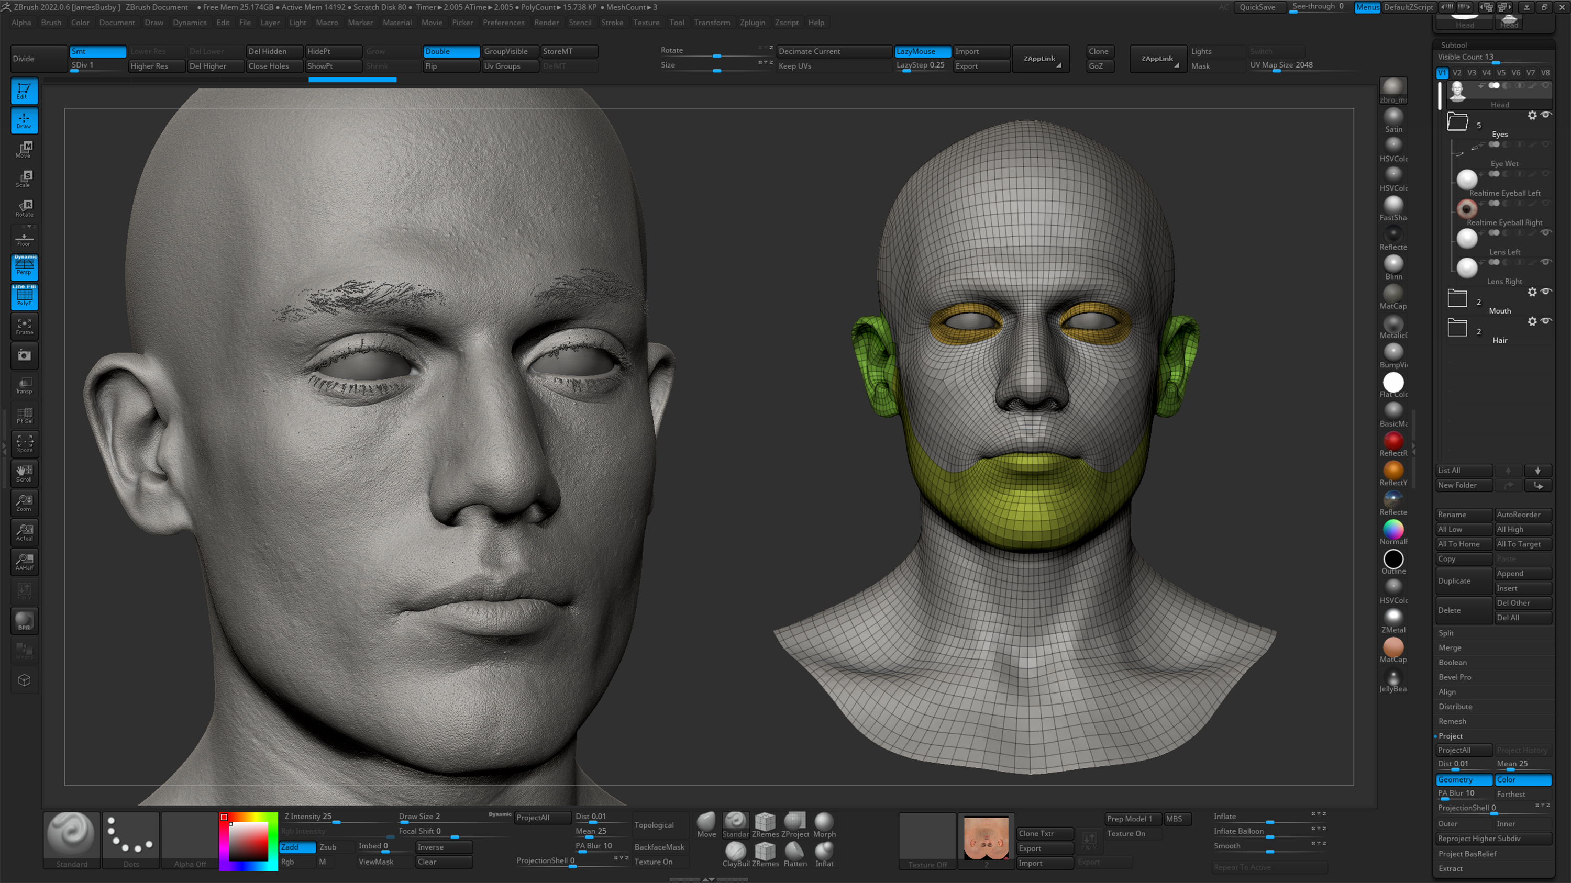Toggle PolyF wireframe display

click(x=25, y=297)
